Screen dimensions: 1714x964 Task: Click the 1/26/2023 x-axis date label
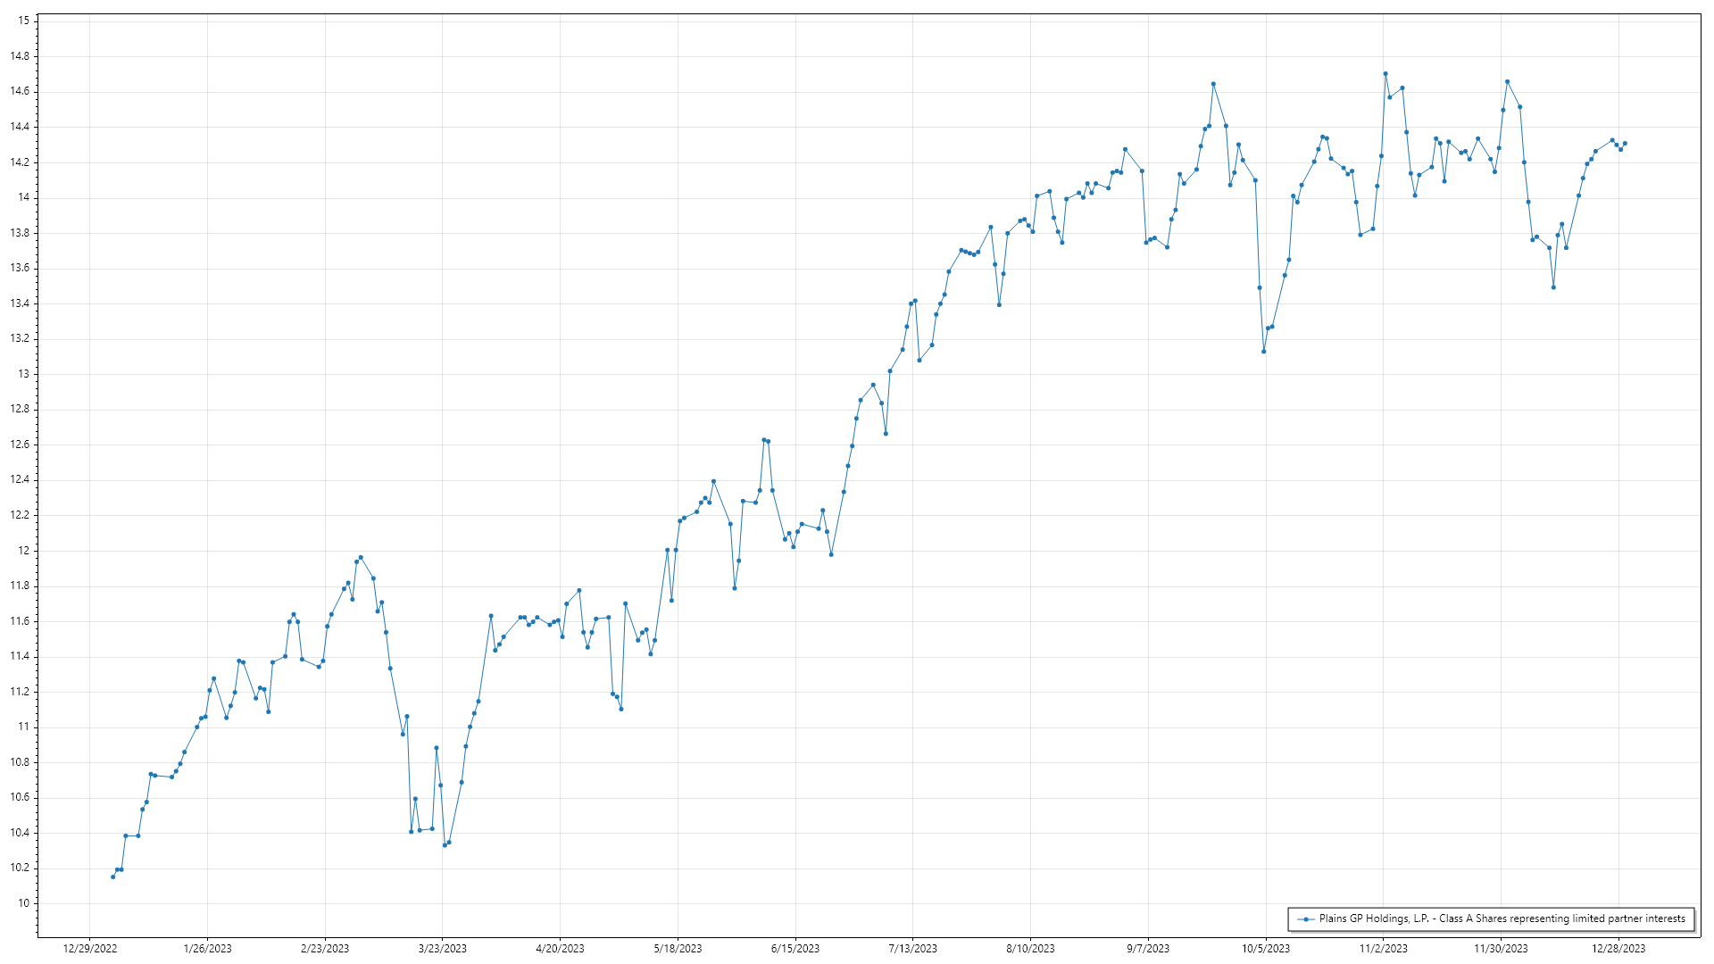pos(207,948)
